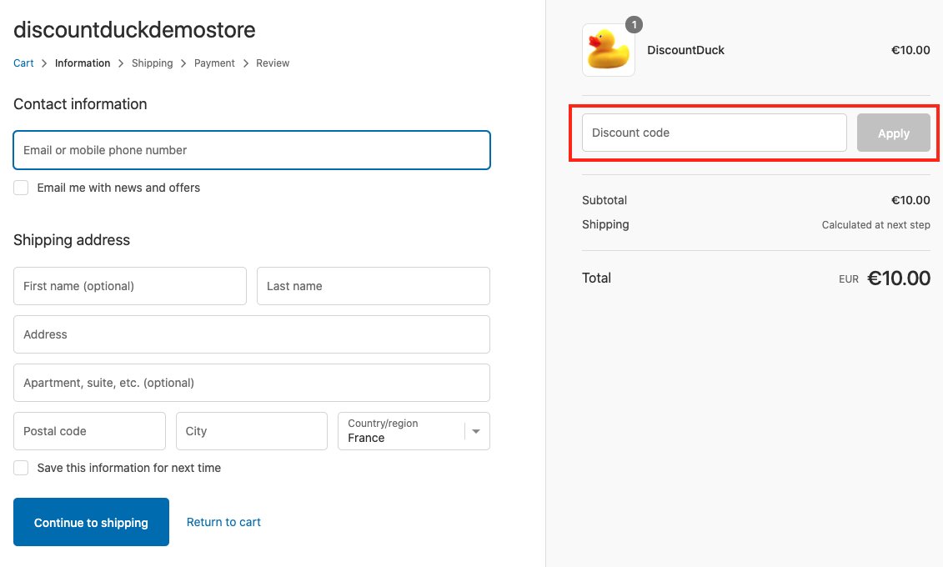Click the First name (optional) field

pos(130,286)
